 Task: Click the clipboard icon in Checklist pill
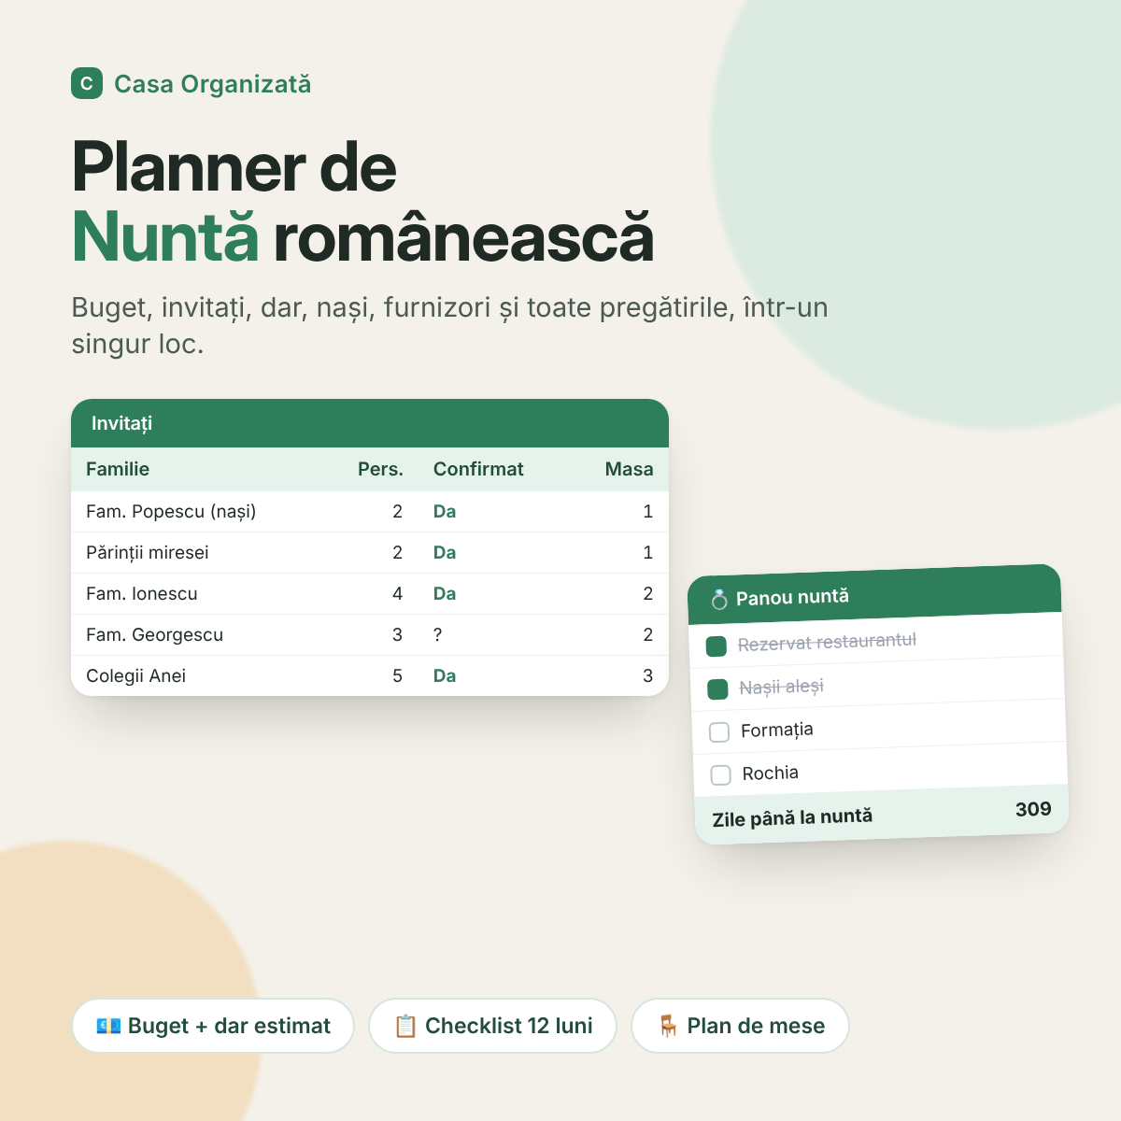(x=405, y=1026)
